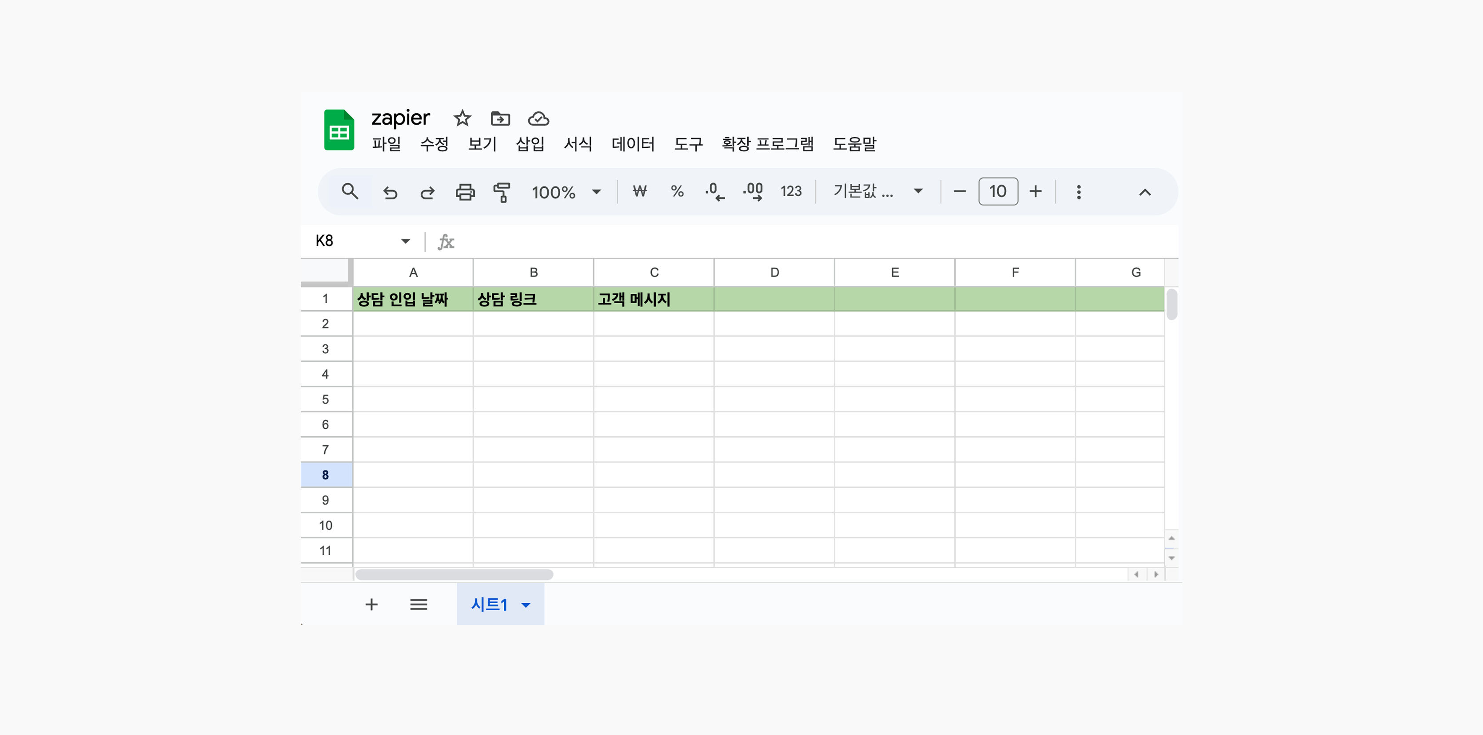
Task: Open the 데이터 menu
Action: pyautogui.click(x=633, y=144)
